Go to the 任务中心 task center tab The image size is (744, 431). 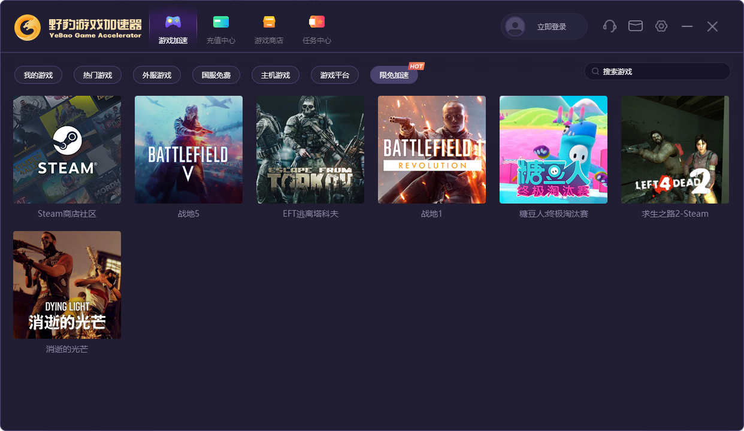pos(317,29)
